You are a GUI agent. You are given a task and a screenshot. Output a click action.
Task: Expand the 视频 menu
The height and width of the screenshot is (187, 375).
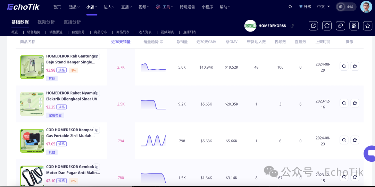[144, 7]
